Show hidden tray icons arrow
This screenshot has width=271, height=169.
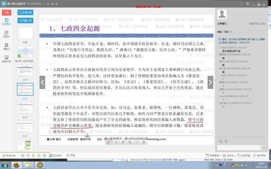pyautogui.click(x=228, y=165)
